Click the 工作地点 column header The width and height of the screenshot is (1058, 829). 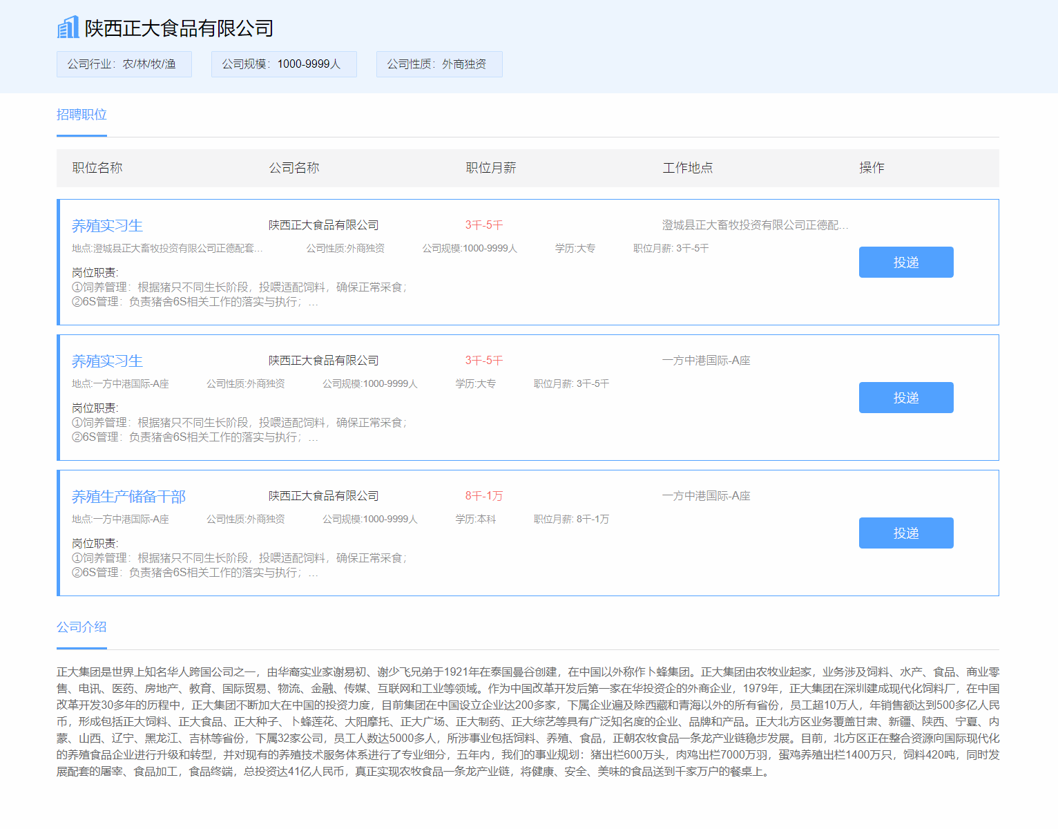tap(688, 168)
